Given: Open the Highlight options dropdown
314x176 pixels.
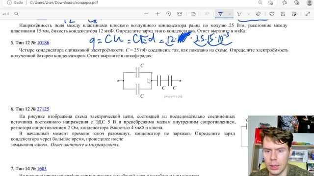Looking at the screenshot, I should click(x=249, y=14).
